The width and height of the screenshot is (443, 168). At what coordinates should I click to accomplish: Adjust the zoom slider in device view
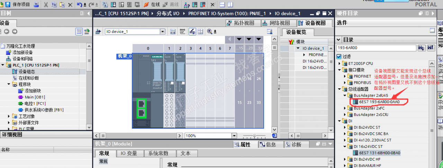[255, 136]
